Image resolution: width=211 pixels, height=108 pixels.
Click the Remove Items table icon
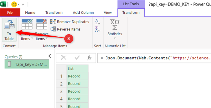pyautogui.click(x=42, y=24)
